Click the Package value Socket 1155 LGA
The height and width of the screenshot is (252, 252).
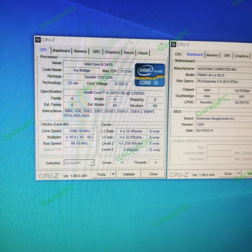[x=98, y=77]
